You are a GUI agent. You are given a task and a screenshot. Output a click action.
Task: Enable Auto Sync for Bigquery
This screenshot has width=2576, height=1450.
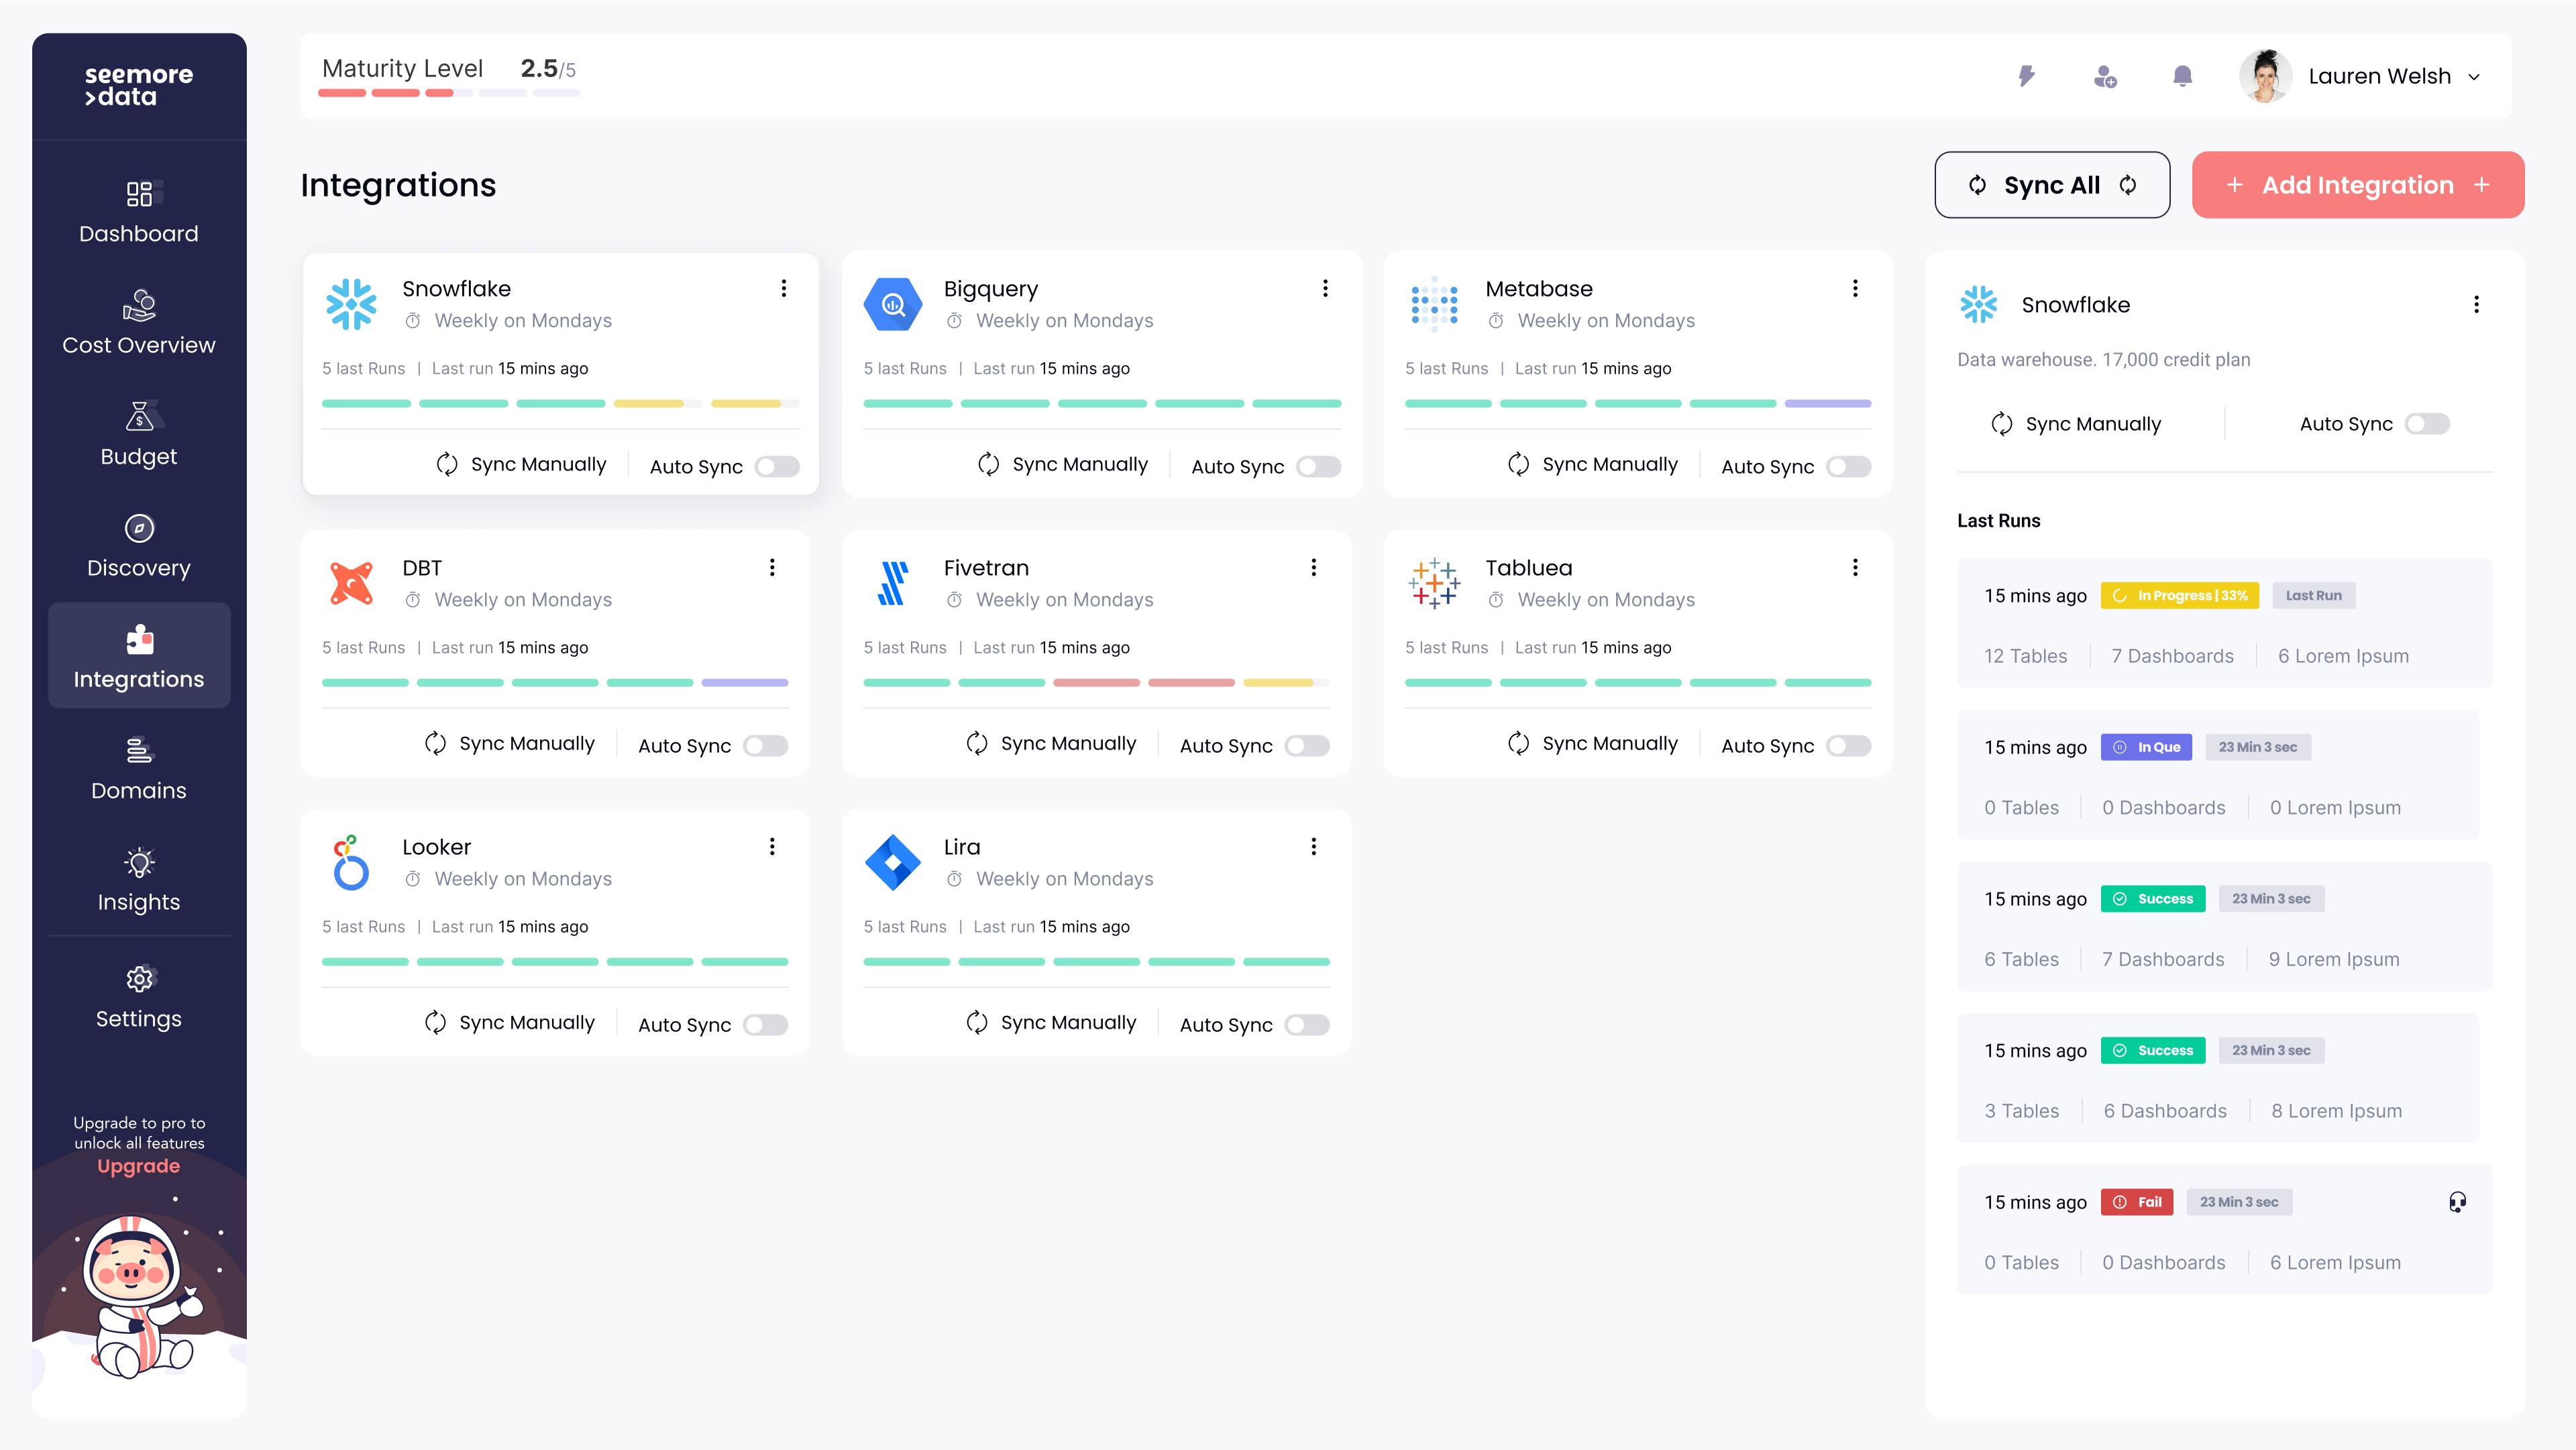1318,466
